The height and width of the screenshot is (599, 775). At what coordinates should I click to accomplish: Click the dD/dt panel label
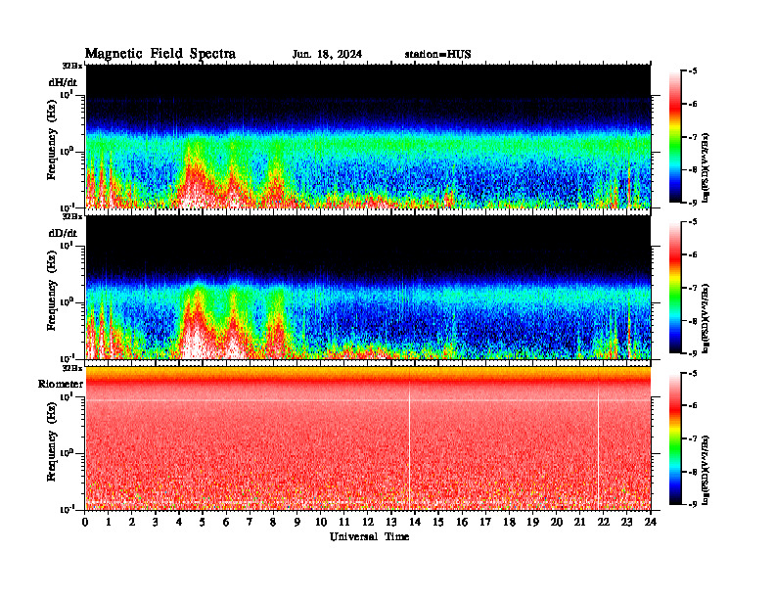click(63, 233)
